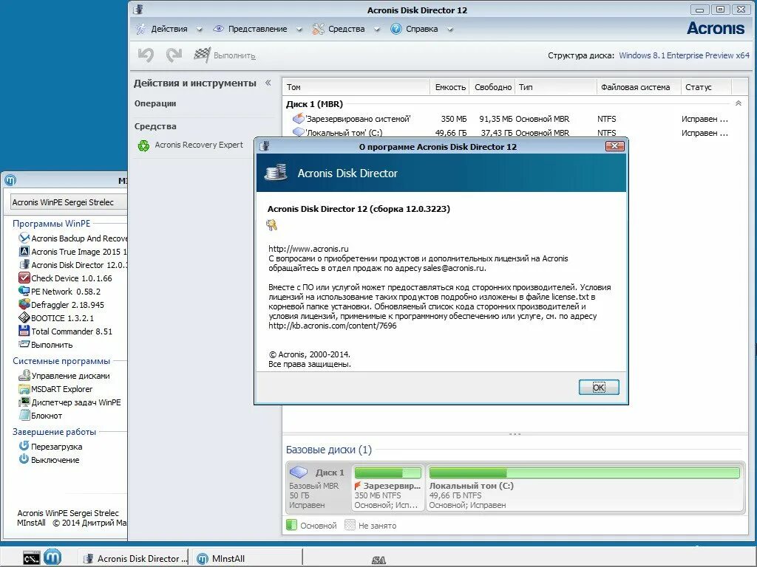The width and height of the screenshot is (757, 567).
Task: Click the blue M launcher icon on taskbar
Action: 52,557
